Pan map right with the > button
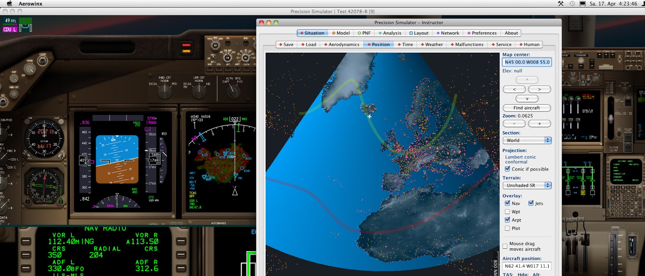 pyautogui.click(x=539, y=89)
